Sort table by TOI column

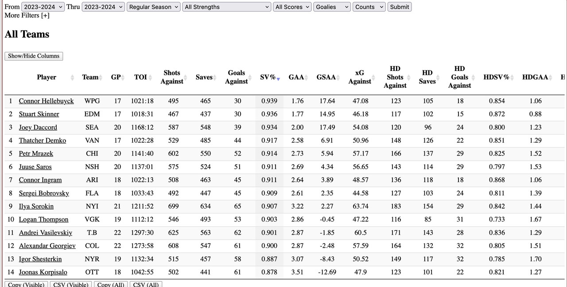141,77
